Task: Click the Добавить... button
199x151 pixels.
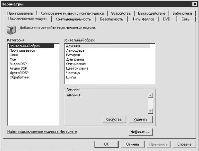Action: pos(140,132)
